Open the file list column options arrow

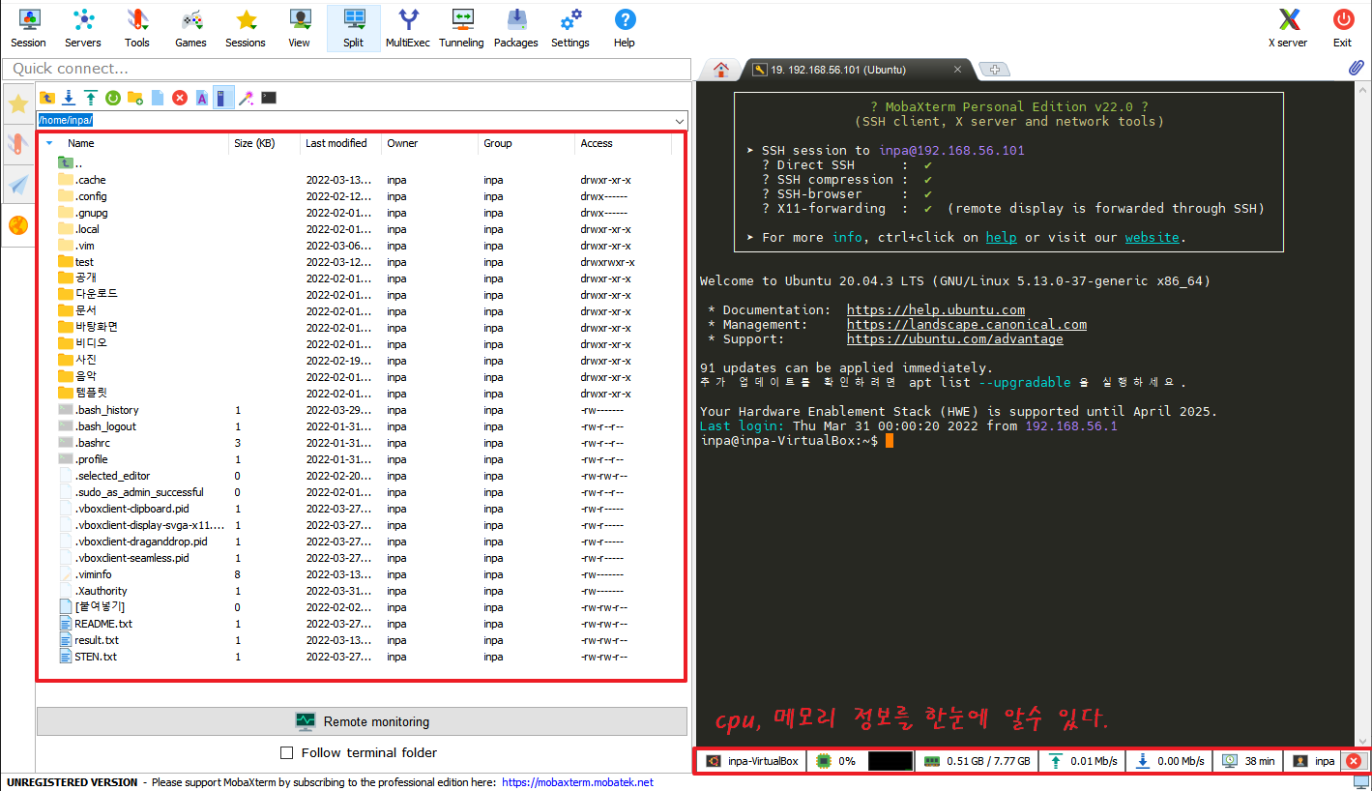click(49, 143)
